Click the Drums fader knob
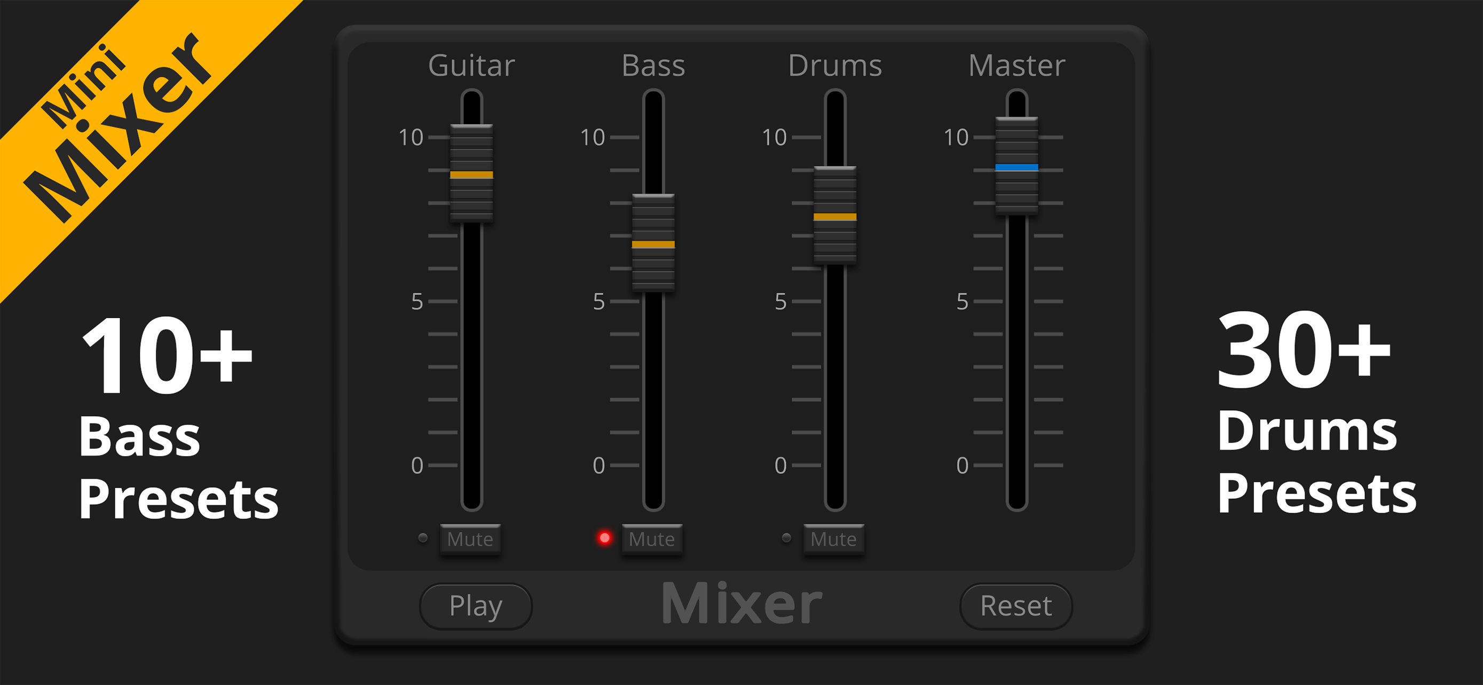 835,215
